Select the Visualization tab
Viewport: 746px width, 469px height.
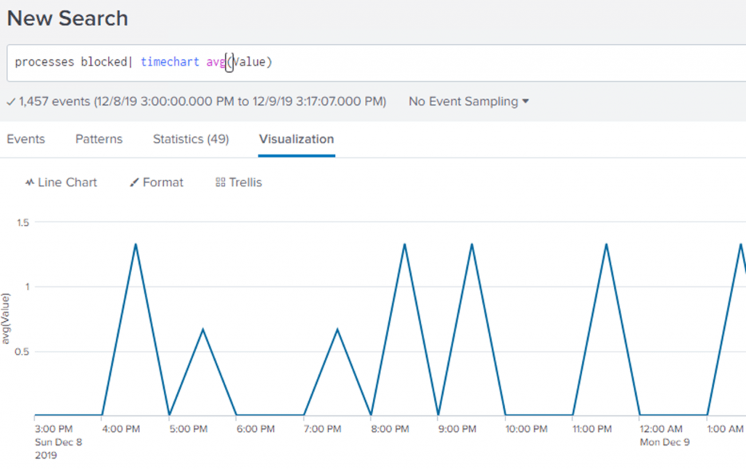(x=297, y=139)
